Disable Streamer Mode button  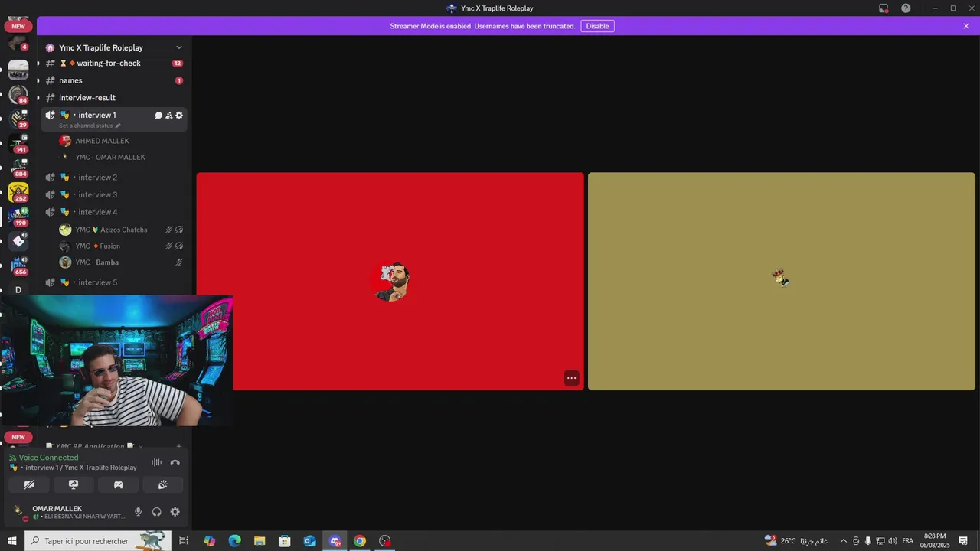pyautogui.click(x=597, y=26)
